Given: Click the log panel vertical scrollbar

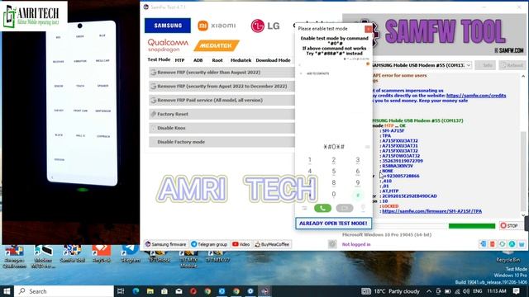Looking at the screenshot, I should tap(523, 146).
